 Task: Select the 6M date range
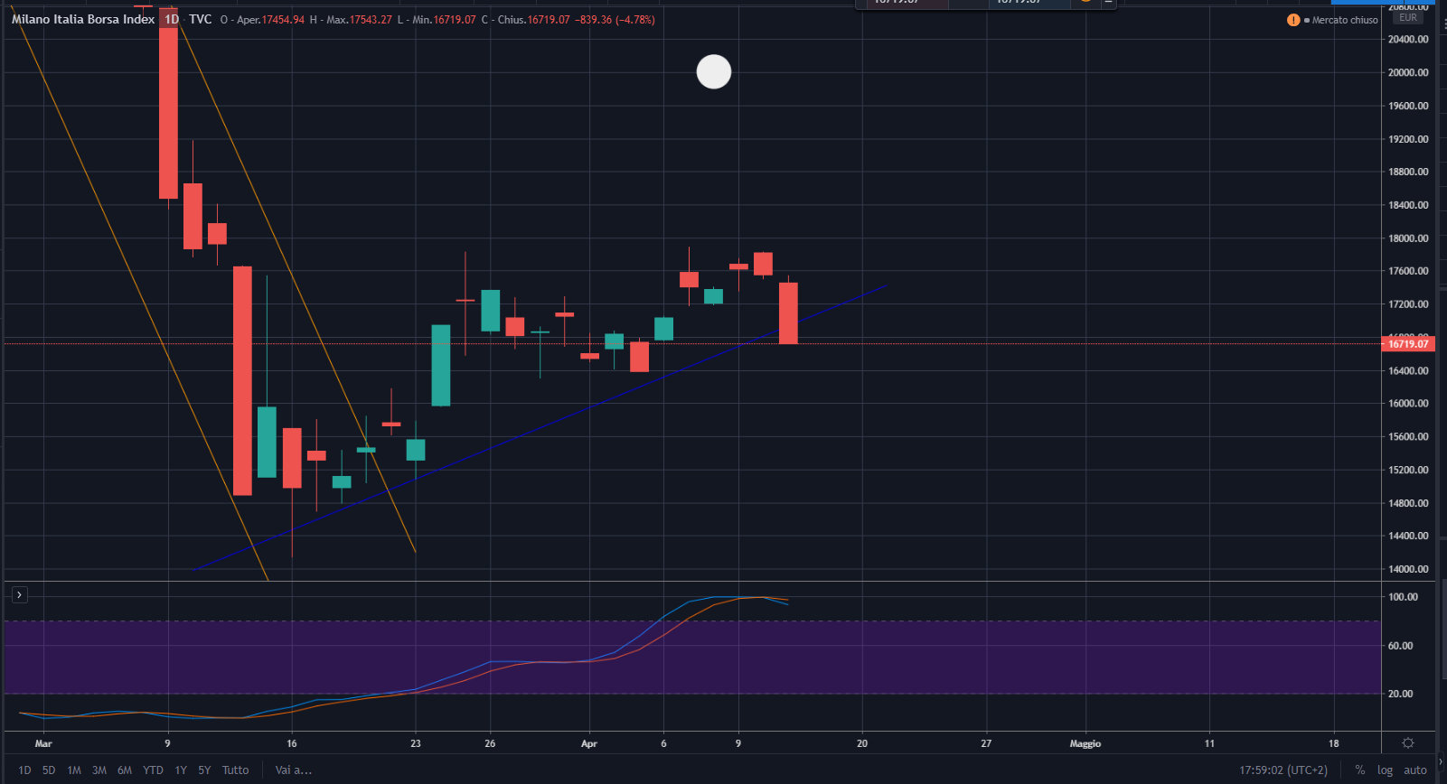(x=125, y=770)
